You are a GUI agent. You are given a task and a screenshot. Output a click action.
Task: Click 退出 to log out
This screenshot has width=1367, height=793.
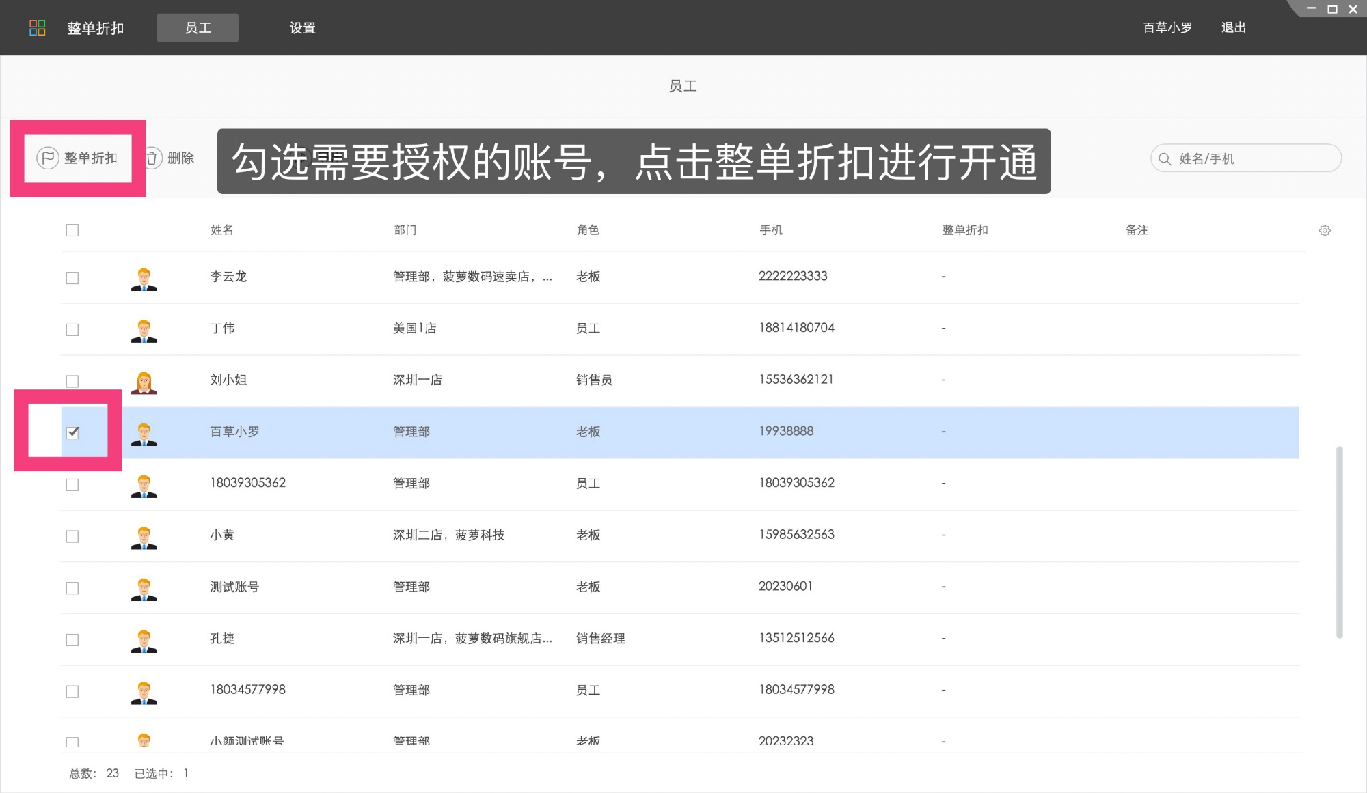[1232, 27]
